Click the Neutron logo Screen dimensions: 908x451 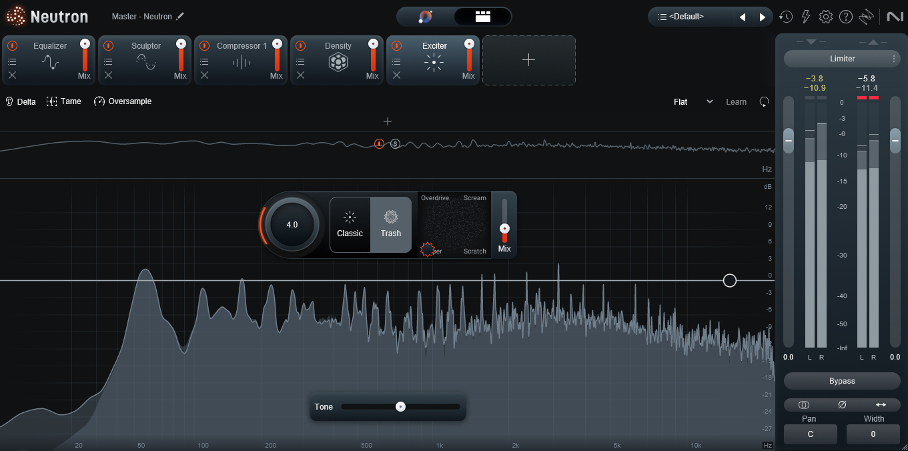(x=47, y=16)
